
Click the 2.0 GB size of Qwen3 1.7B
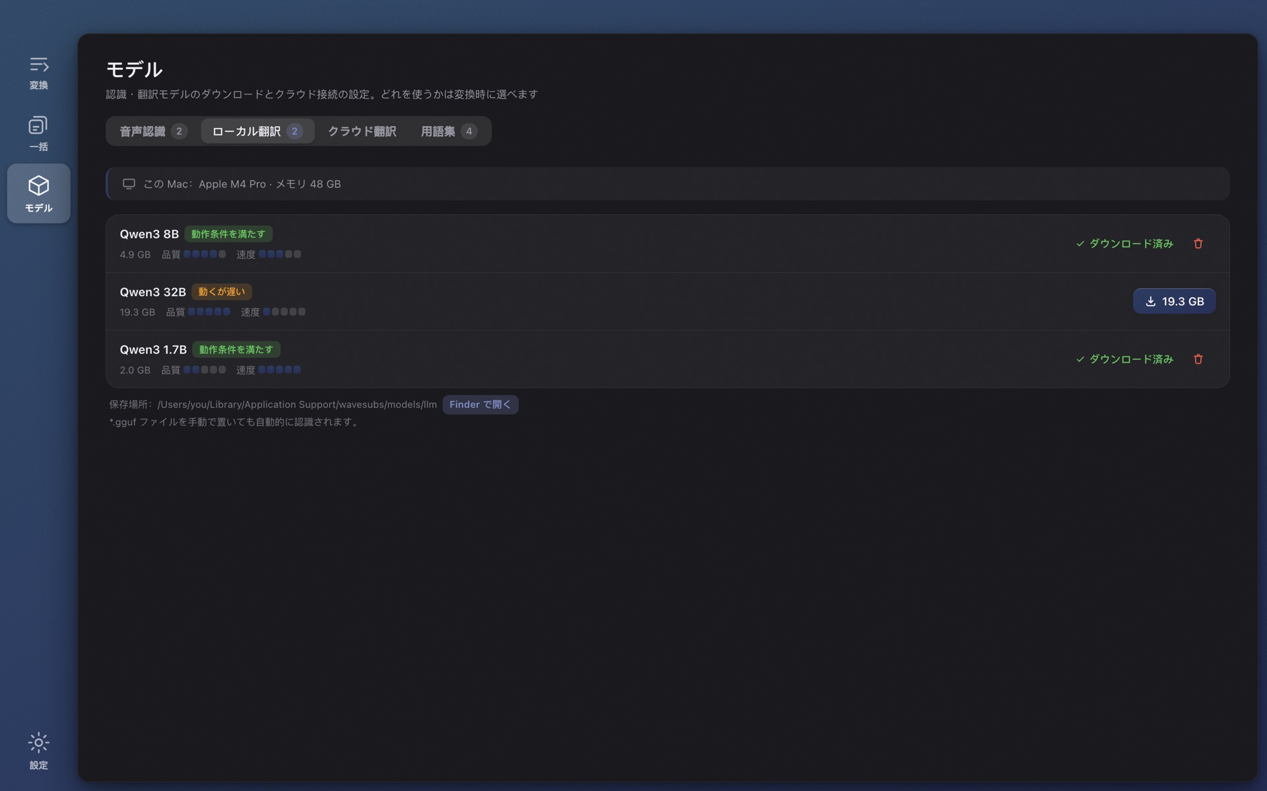coord(135,370)
